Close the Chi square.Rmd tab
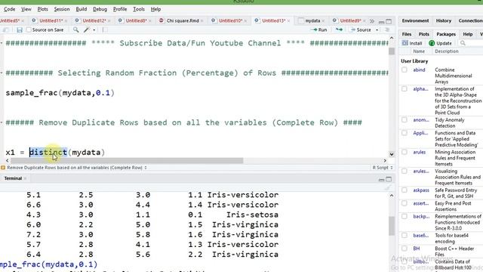Screen dimensions: 483x272 click(x=202, y=21)
